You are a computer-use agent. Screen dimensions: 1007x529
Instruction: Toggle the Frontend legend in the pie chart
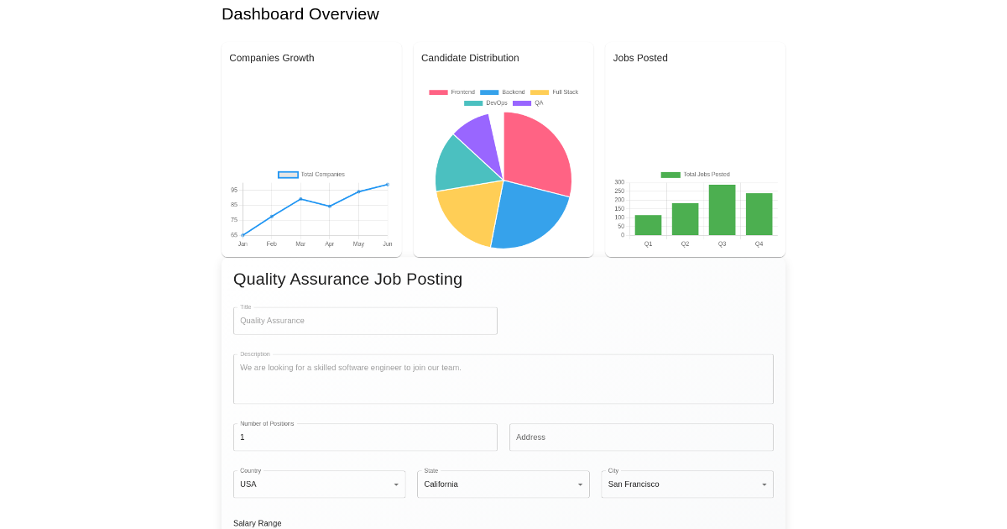(x=451, y=92)
